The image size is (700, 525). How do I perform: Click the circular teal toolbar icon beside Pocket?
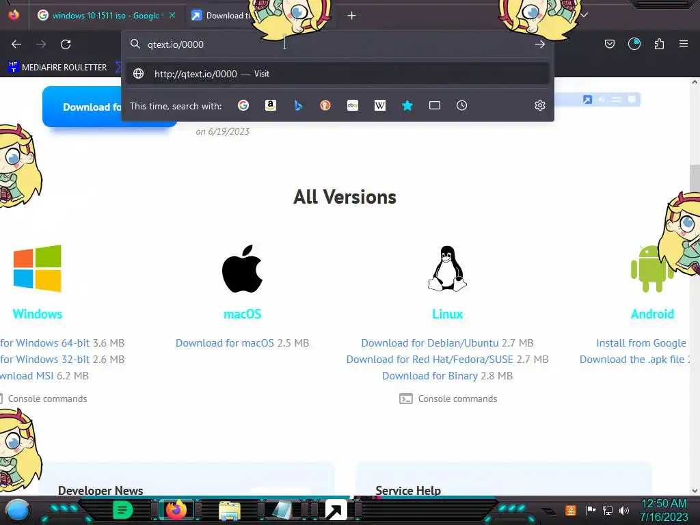(x=634, y=44)
